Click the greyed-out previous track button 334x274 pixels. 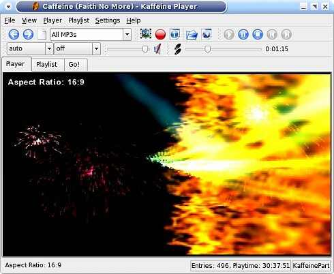point(272,35)
